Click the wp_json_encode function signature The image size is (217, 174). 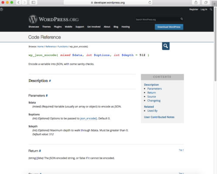89,55
